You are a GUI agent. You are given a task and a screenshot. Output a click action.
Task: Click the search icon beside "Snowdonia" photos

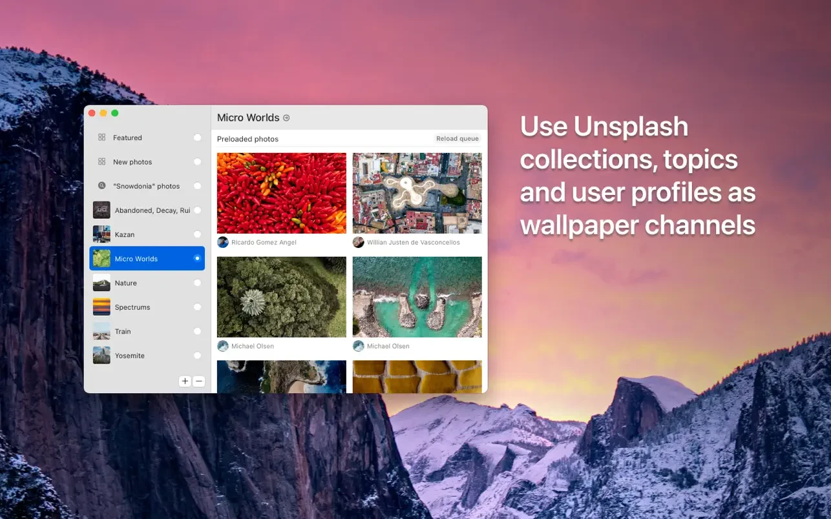click(x=101, y=185)
